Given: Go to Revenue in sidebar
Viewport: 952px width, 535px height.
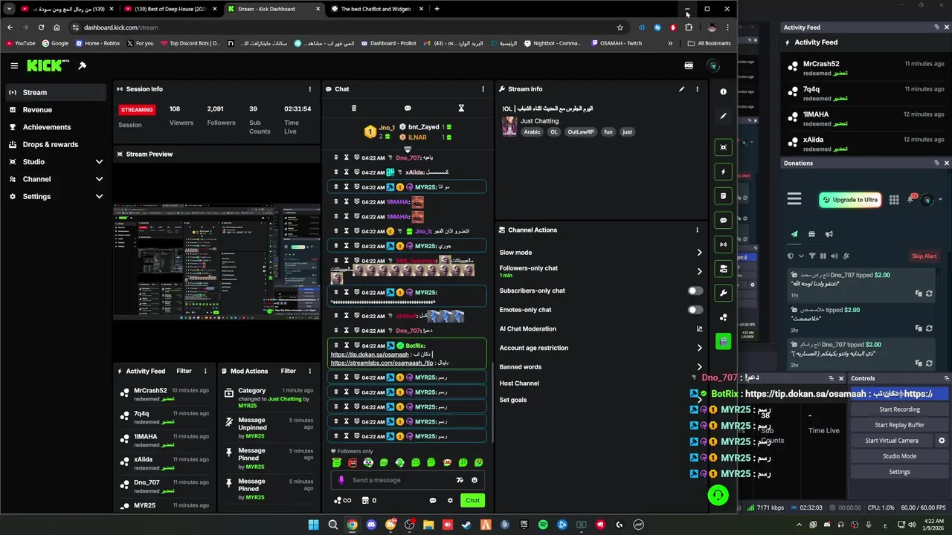Looking at the screenshot, I should pyautogui.click(x=57, y=110).
